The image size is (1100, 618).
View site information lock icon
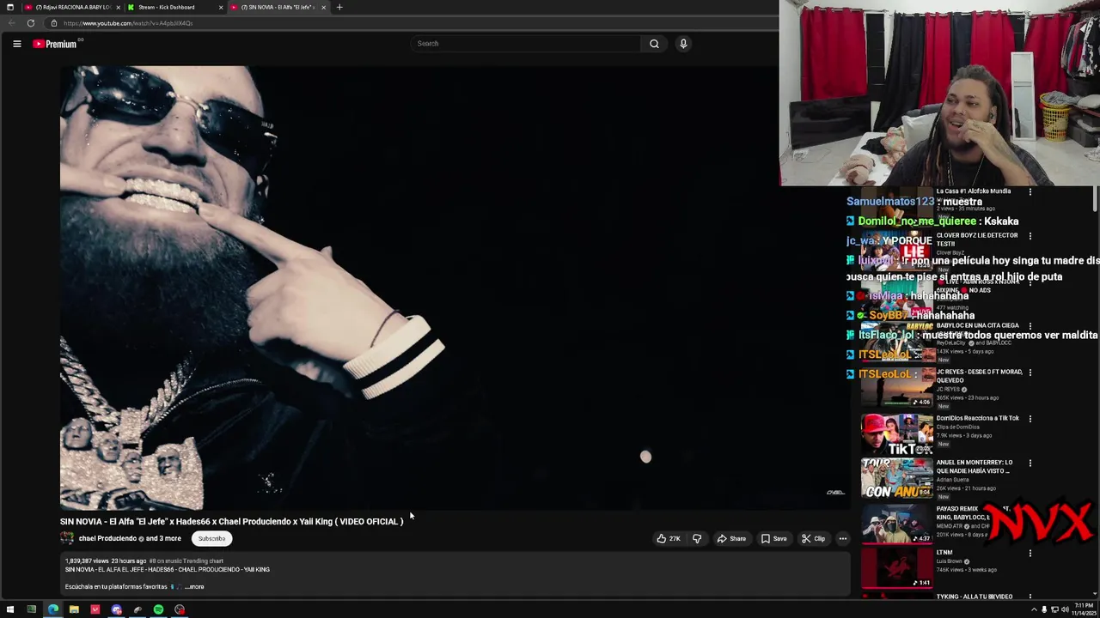(x=53, y=23)
